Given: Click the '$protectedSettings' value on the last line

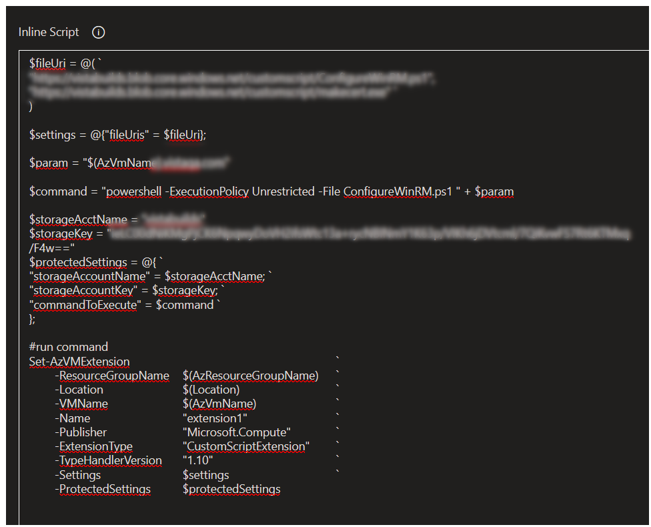Looking at the screenshot, I should (x=231, y=489).
